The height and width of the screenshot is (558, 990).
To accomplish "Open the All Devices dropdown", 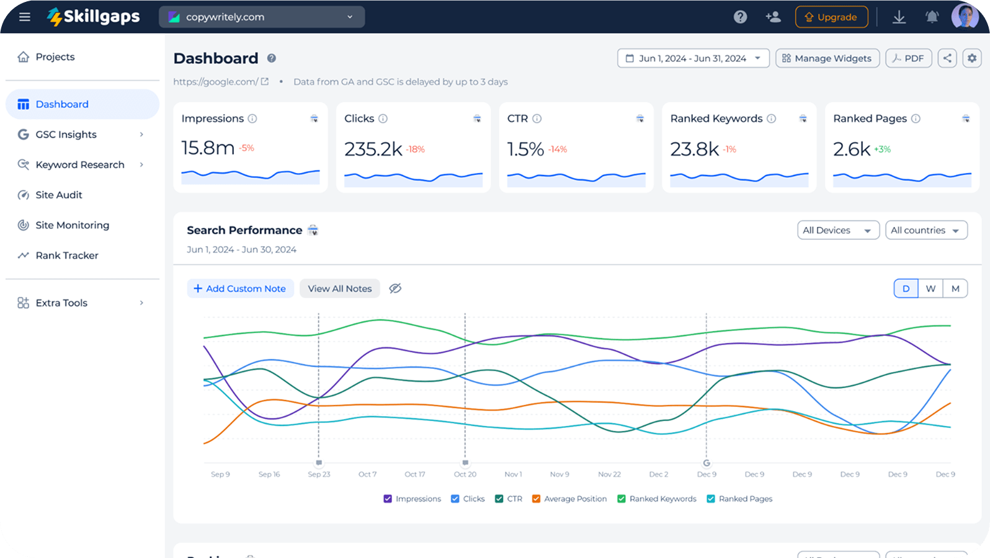I will click(837, 230).
